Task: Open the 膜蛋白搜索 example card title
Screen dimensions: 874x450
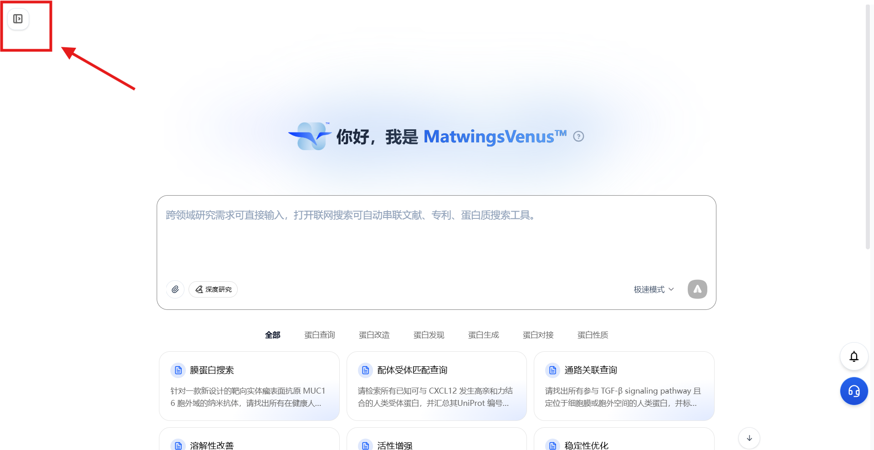Action: pos(212,370)
